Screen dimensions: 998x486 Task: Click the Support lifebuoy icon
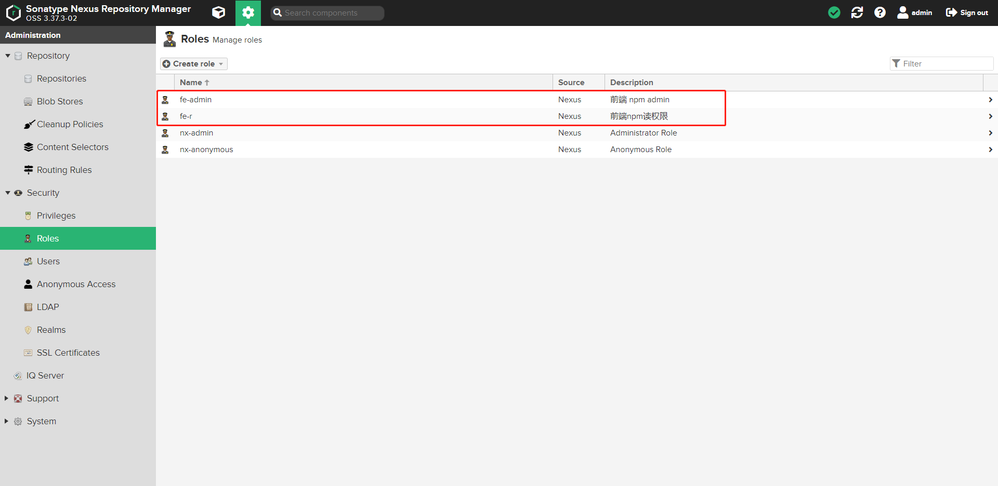click(18, 399)
